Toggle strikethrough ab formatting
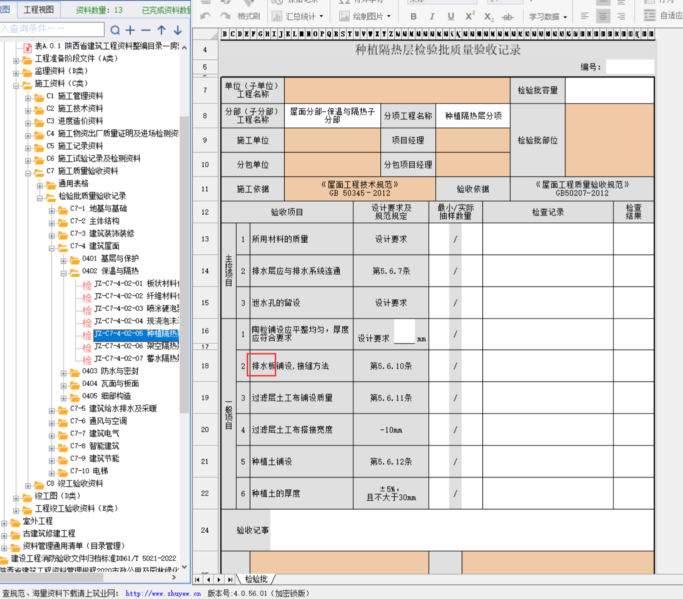The height and width of the screenshot is (599, 683). 507,17
